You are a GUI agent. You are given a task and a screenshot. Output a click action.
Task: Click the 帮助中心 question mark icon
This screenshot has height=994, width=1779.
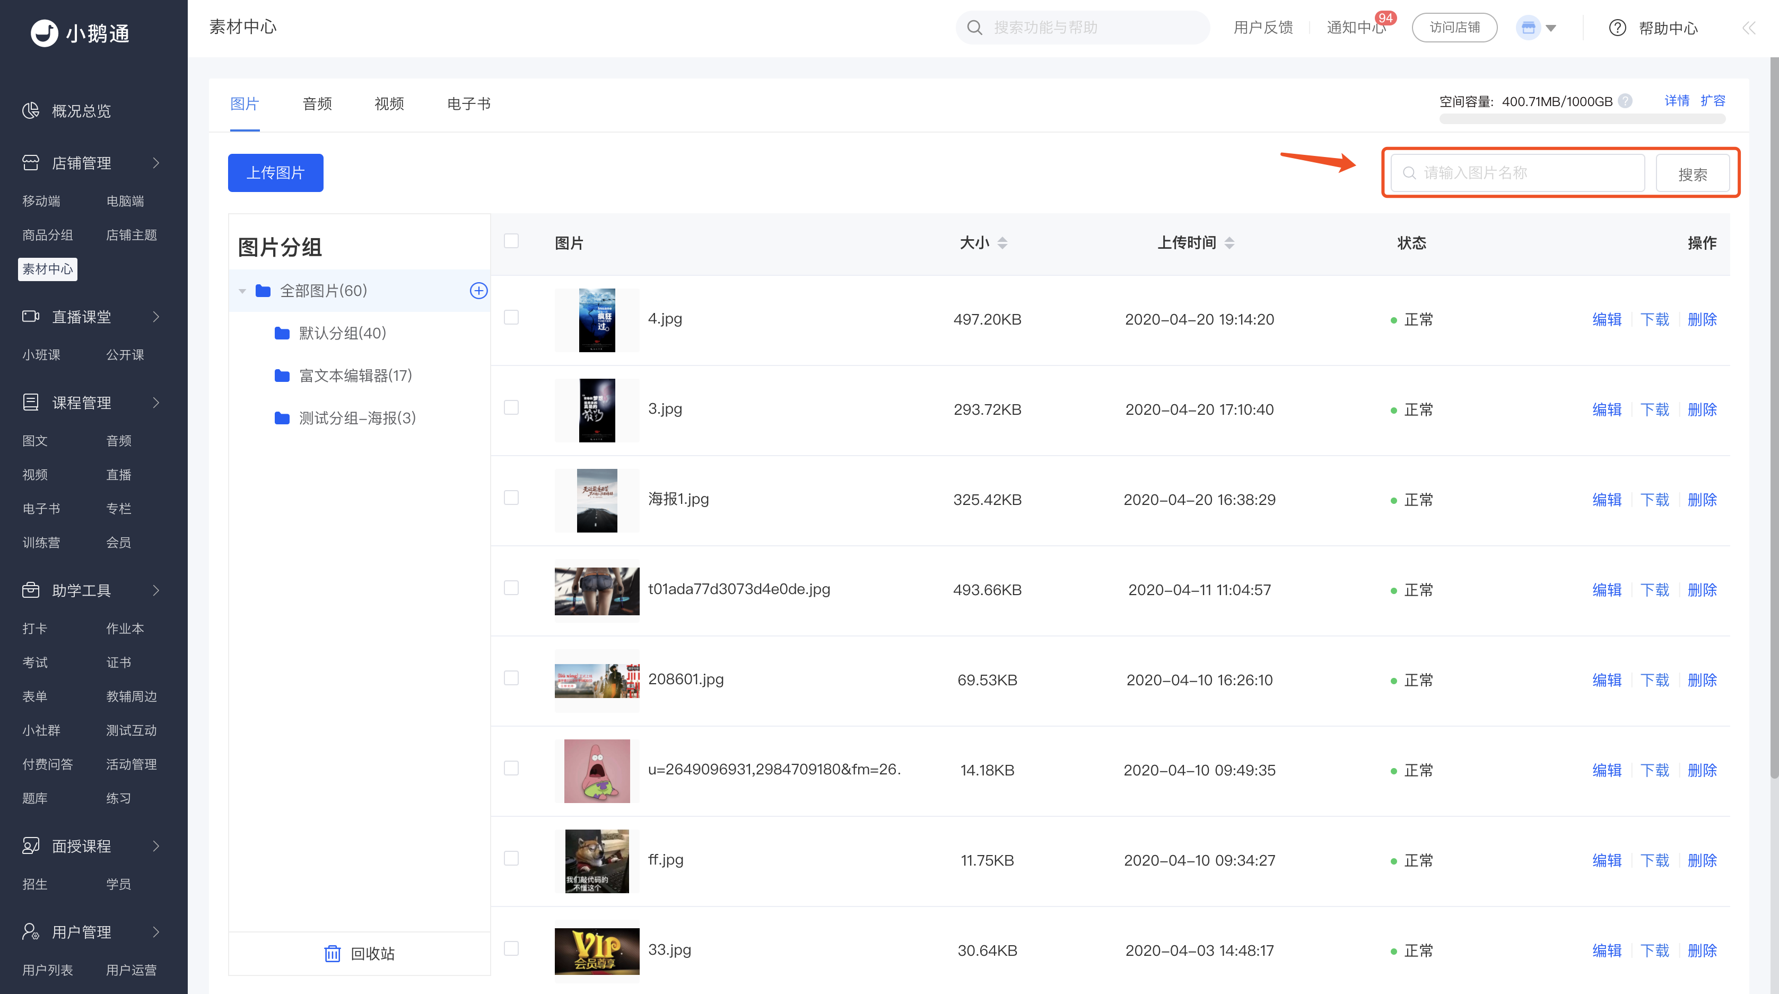pos(1617,28)
